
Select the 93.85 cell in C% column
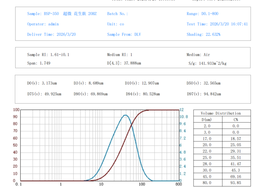point(236,183)
